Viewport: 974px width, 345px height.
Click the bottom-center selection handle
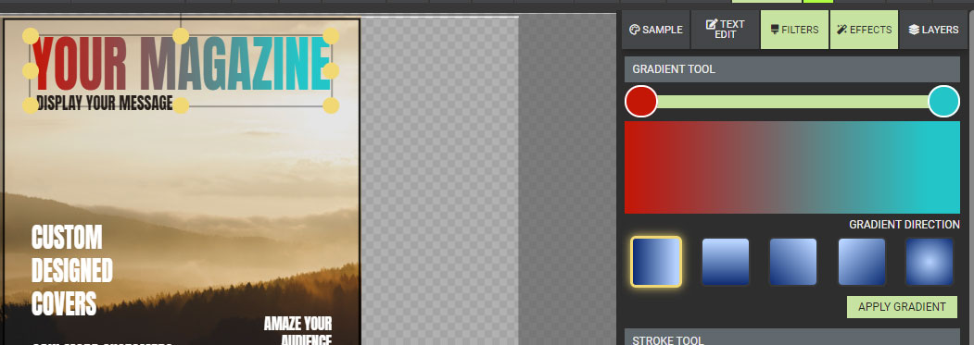click(181, 105)
